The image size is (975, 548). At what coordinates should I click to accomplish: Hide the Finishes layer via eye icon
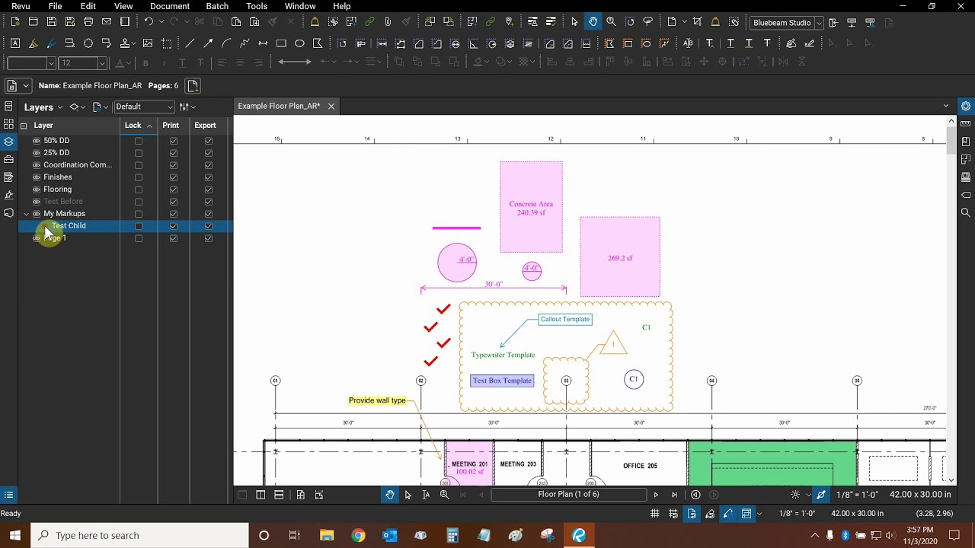(x=36, y=177)
